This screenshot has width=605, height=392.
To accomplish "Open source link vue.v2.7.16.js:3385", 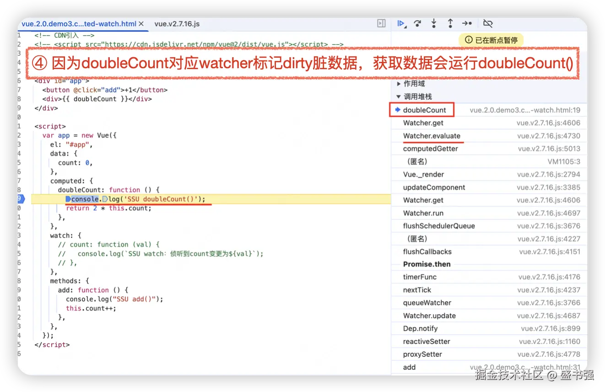I will tap(549, 187).
